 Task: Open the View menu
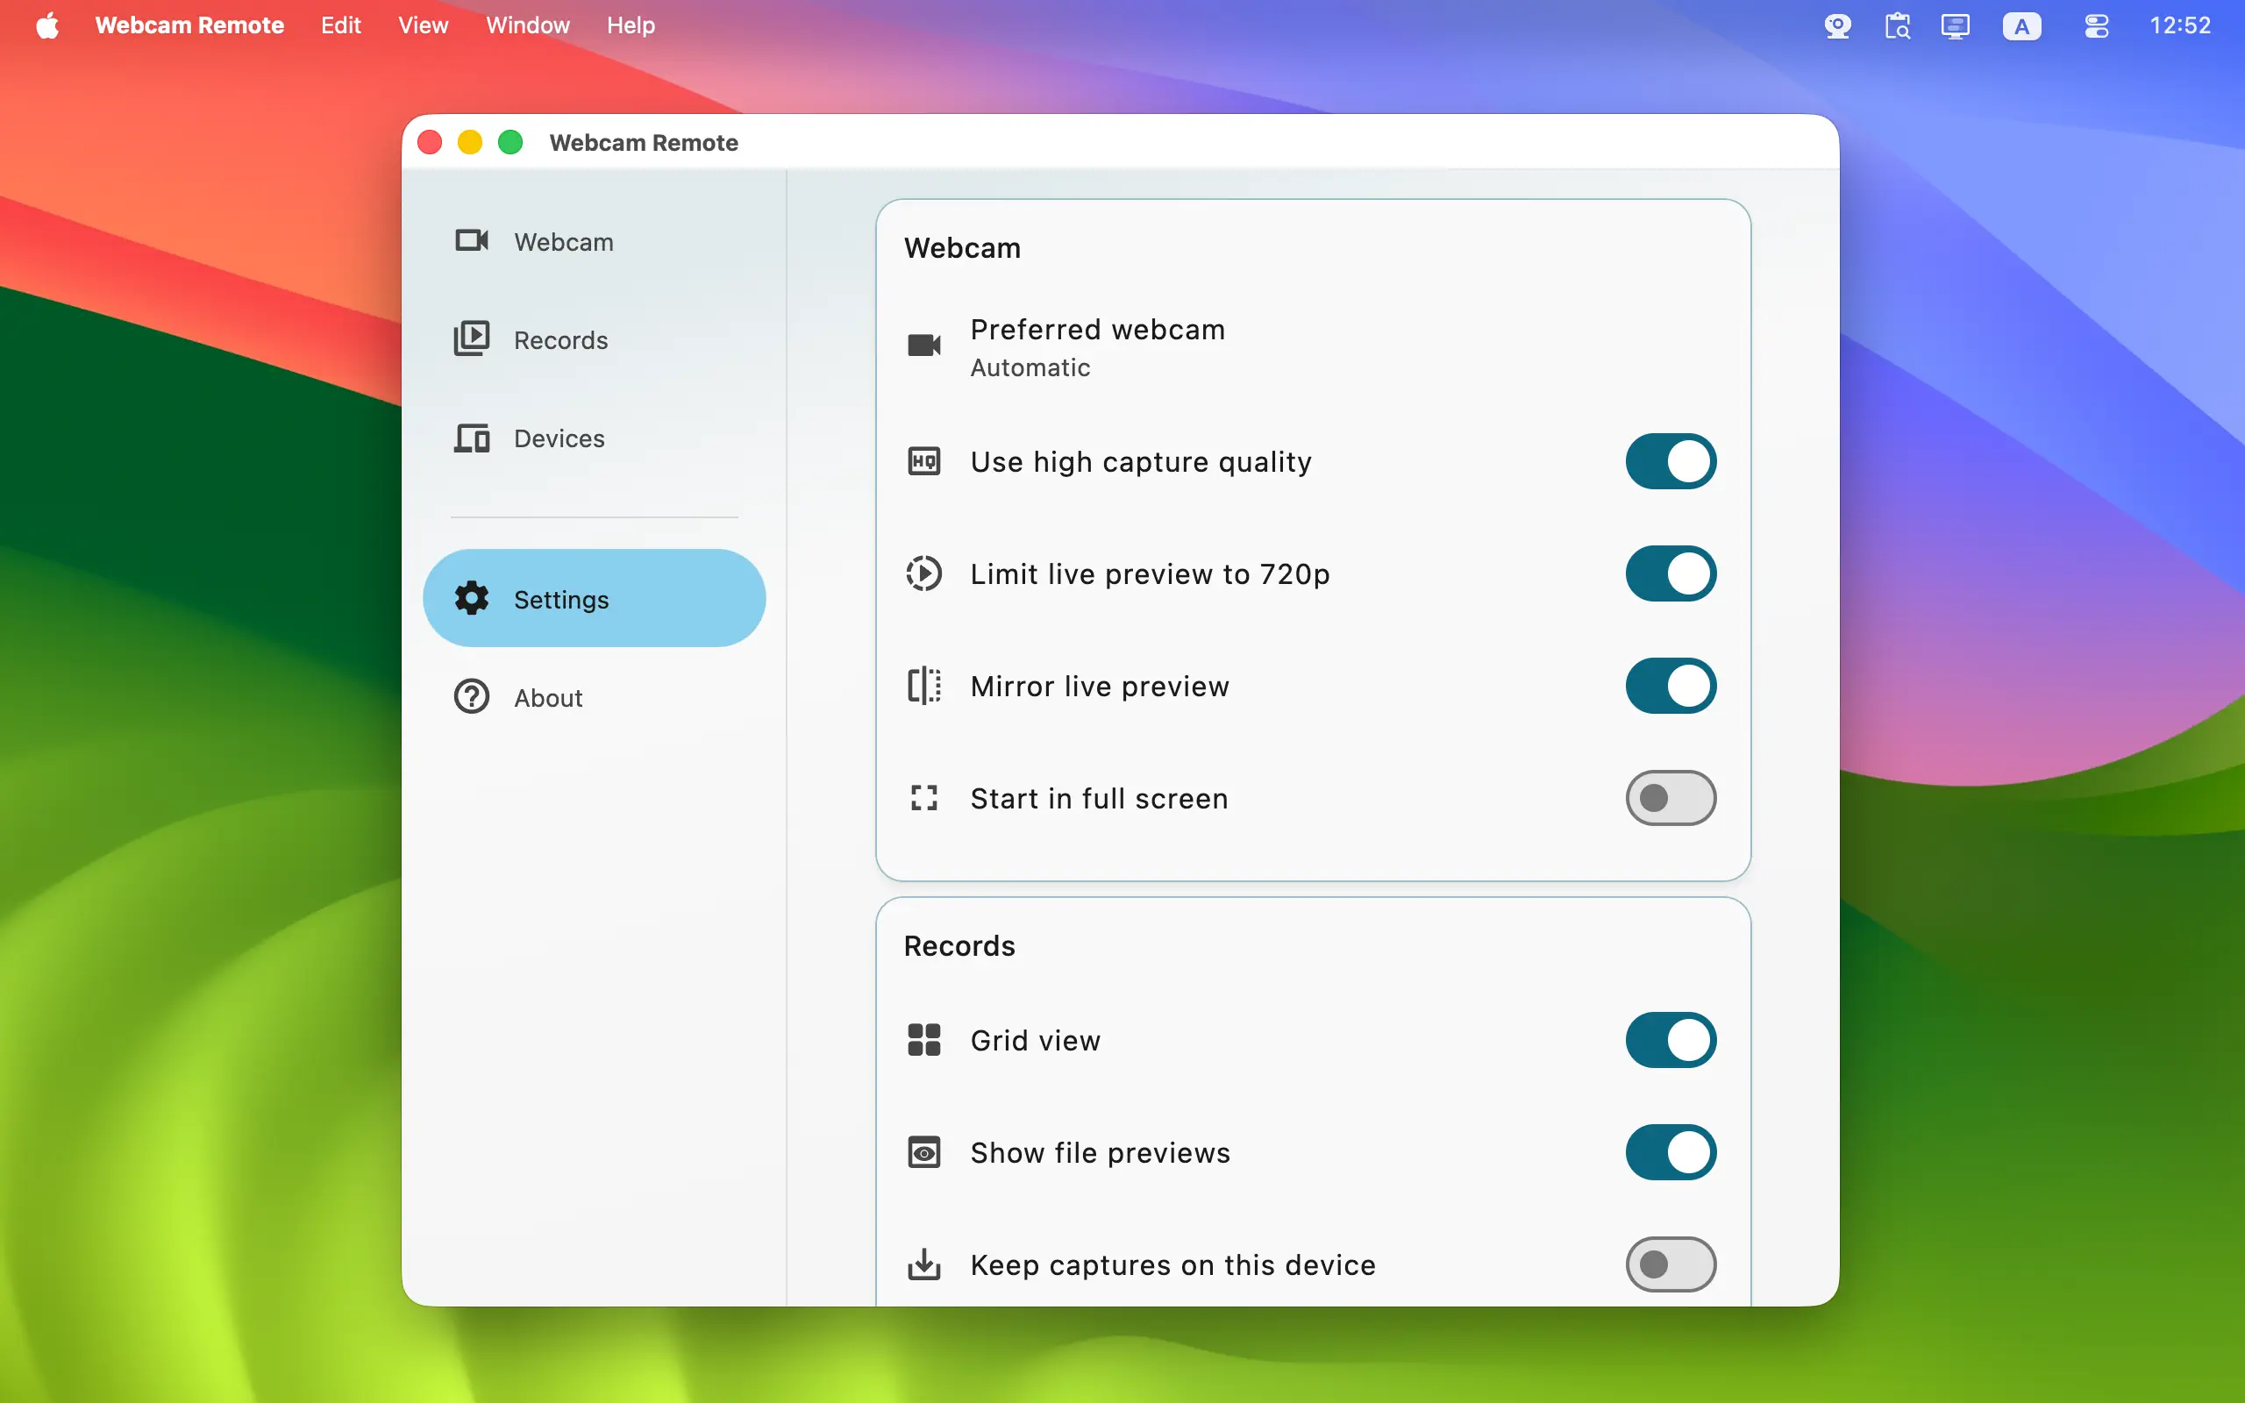(423, 25)
